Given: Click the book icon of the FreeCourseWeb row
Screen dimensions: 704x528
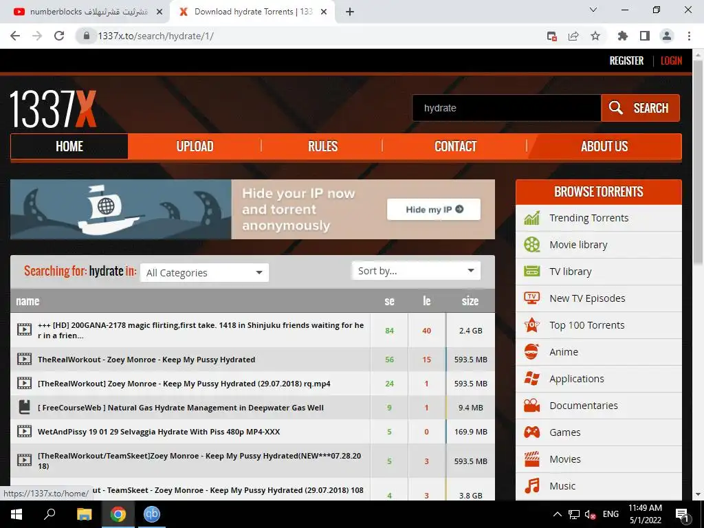Looking at the screenshot, I should [24, 407].
